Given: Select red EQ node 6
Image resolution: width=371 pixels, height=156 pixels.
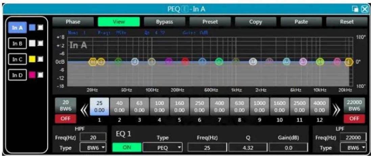Looking at the screenshot, I should (185, 62).
